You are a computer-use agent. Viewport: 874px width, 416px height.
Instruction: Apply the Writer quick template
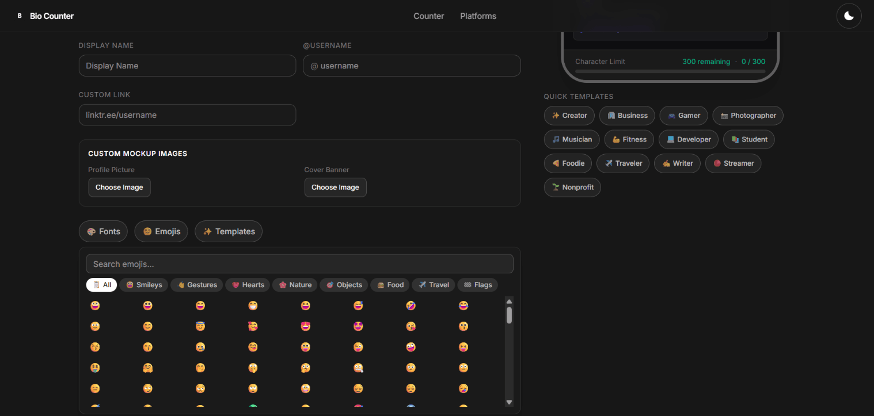677,163
